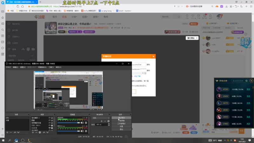Toggle the lock on the 游戏捕获 2 source

point(52,118)
